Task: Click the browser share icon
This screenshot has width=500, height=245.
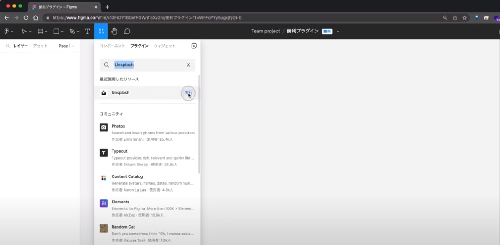Action: click(455, 18)
